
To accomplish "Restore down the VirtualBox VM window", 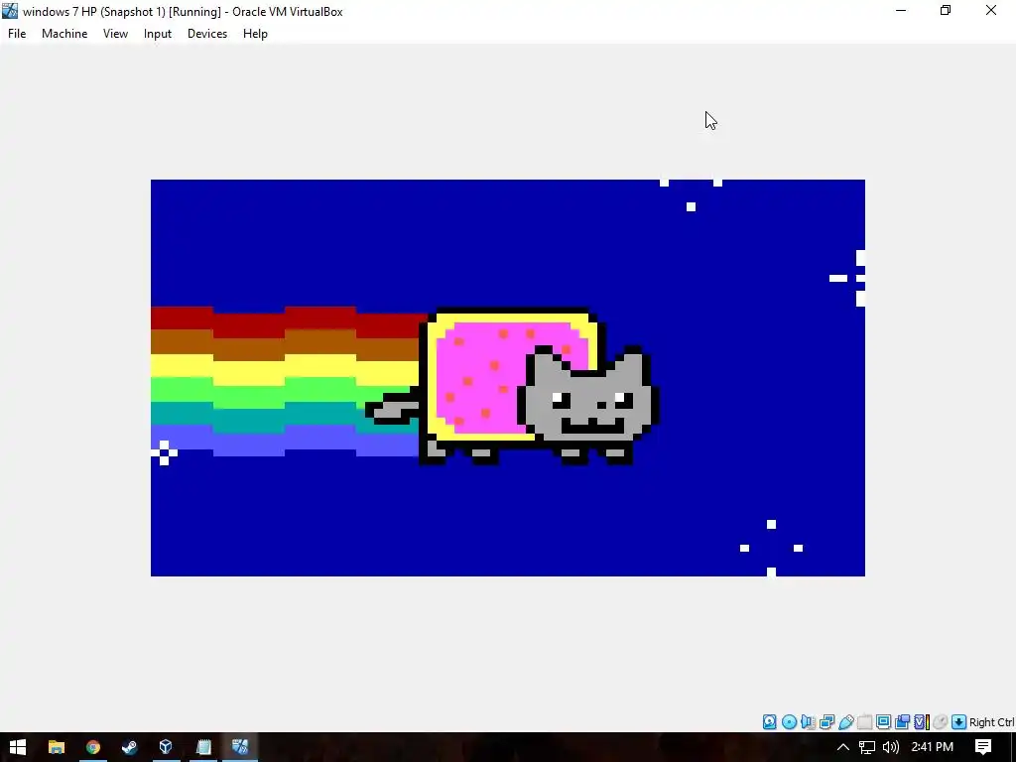I will pos(946,10).
